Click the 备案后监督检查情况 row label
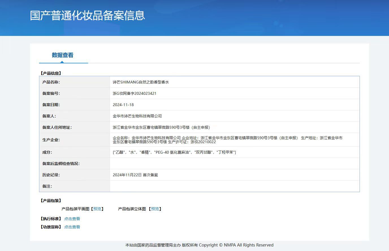 point(61,164)
